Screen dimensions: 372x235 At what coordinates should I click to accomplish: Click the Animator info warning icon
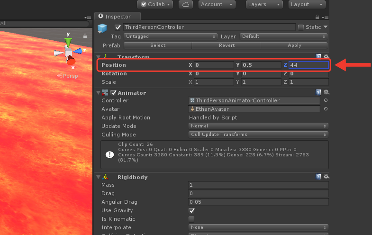coord(109,155)
